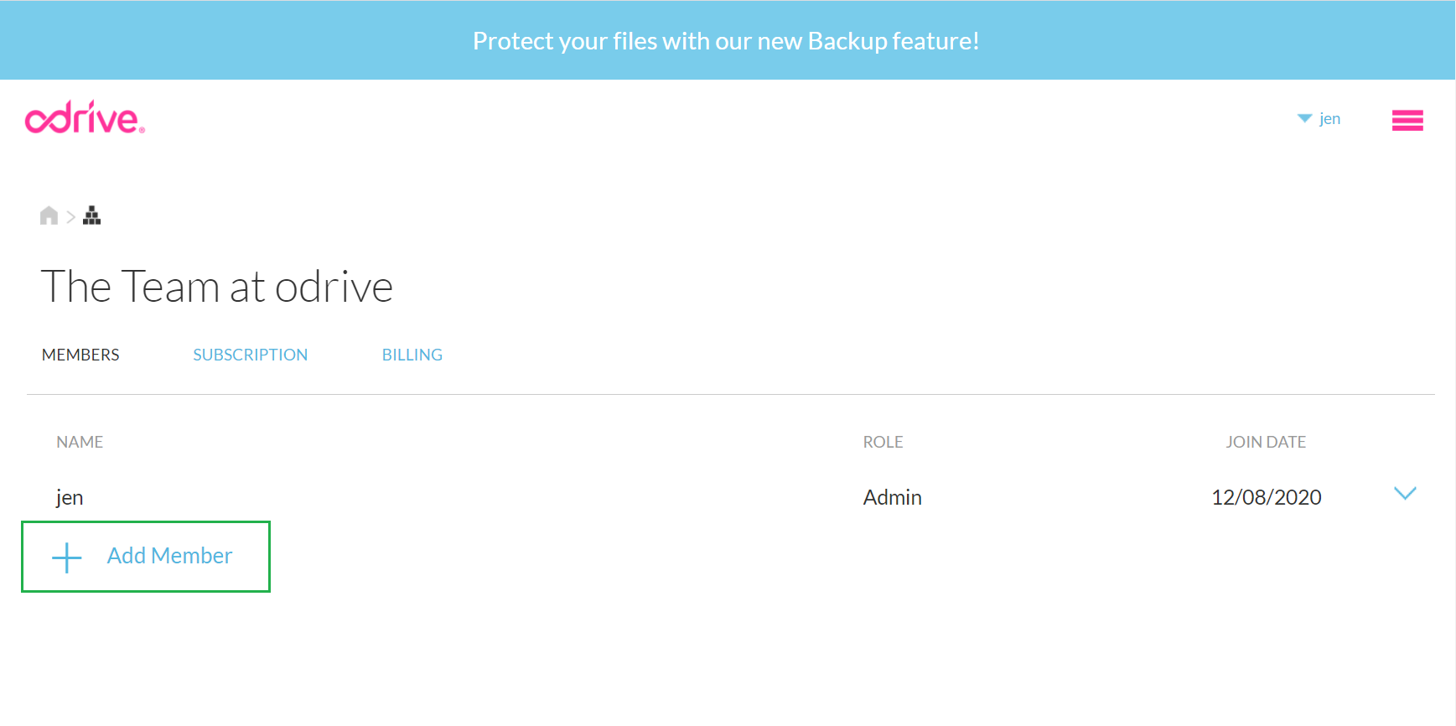Click the organization breadcrumb icon
This screenshot has width=1456, height=726.
92,216
